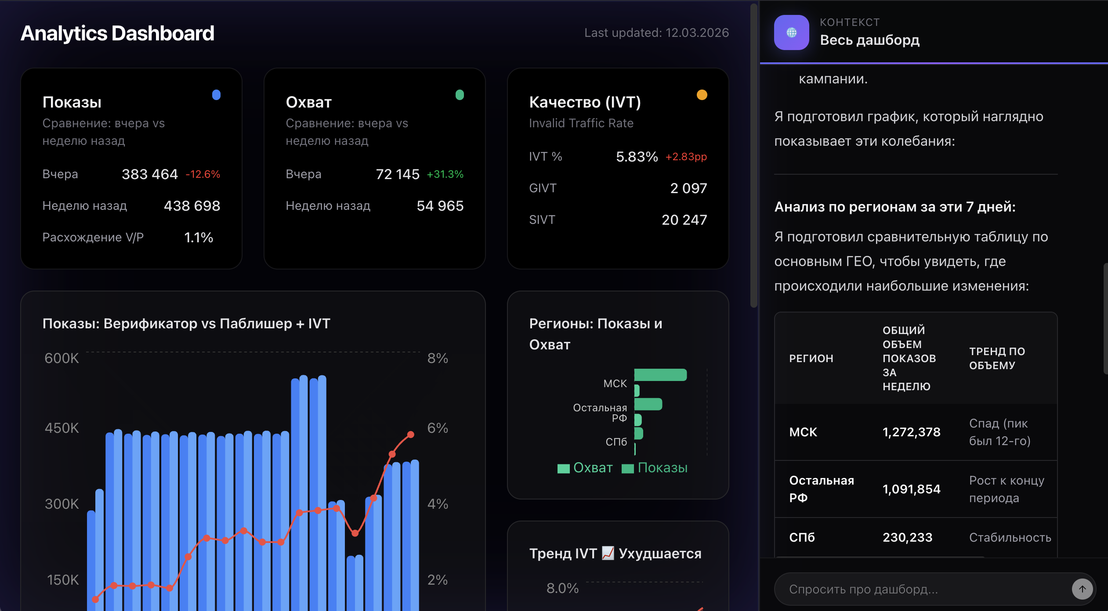1108x611 pixels.
Task: Click the green dot on Охват card
Action: pyautogui.click(x=460, y=95)
